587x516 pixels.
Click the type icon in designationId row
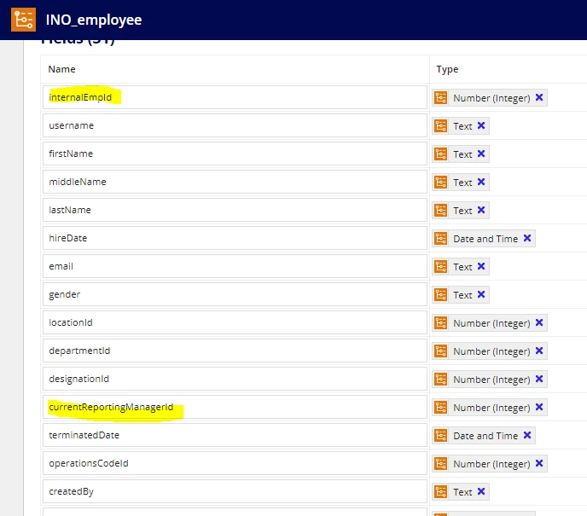440,379
